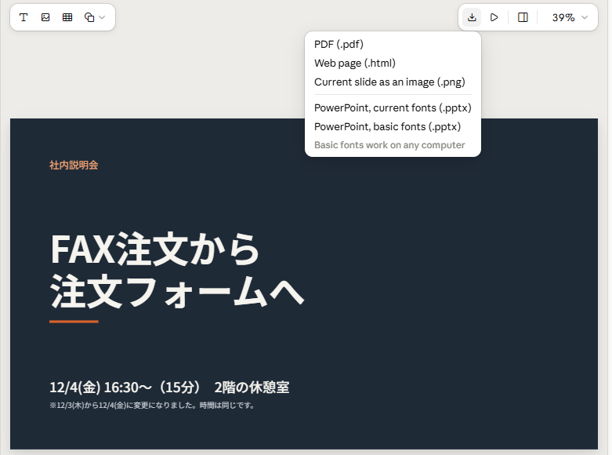Choose PowerPoint, current fonts (.pptx)
Image resolution: width=612 pixels, height=455 pixels.
coord(393,107)
